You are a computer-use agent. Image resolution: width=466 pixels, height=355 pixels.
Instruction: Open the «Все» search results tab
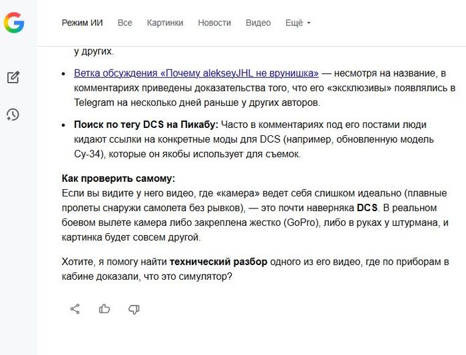click(x=124, y=23)
